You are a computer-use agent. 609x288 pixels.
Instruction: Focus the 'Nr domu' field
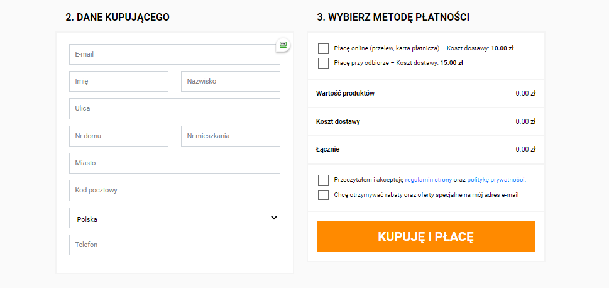pyautogui.click(x=119, y=136)
